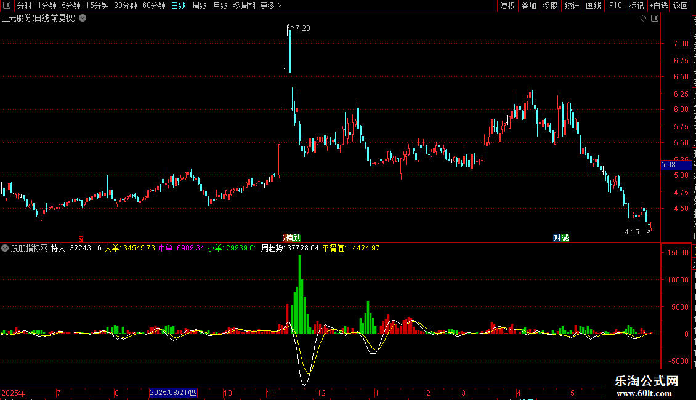
Task: Click the 叠加 overlay button
Action: click(529, 6)
